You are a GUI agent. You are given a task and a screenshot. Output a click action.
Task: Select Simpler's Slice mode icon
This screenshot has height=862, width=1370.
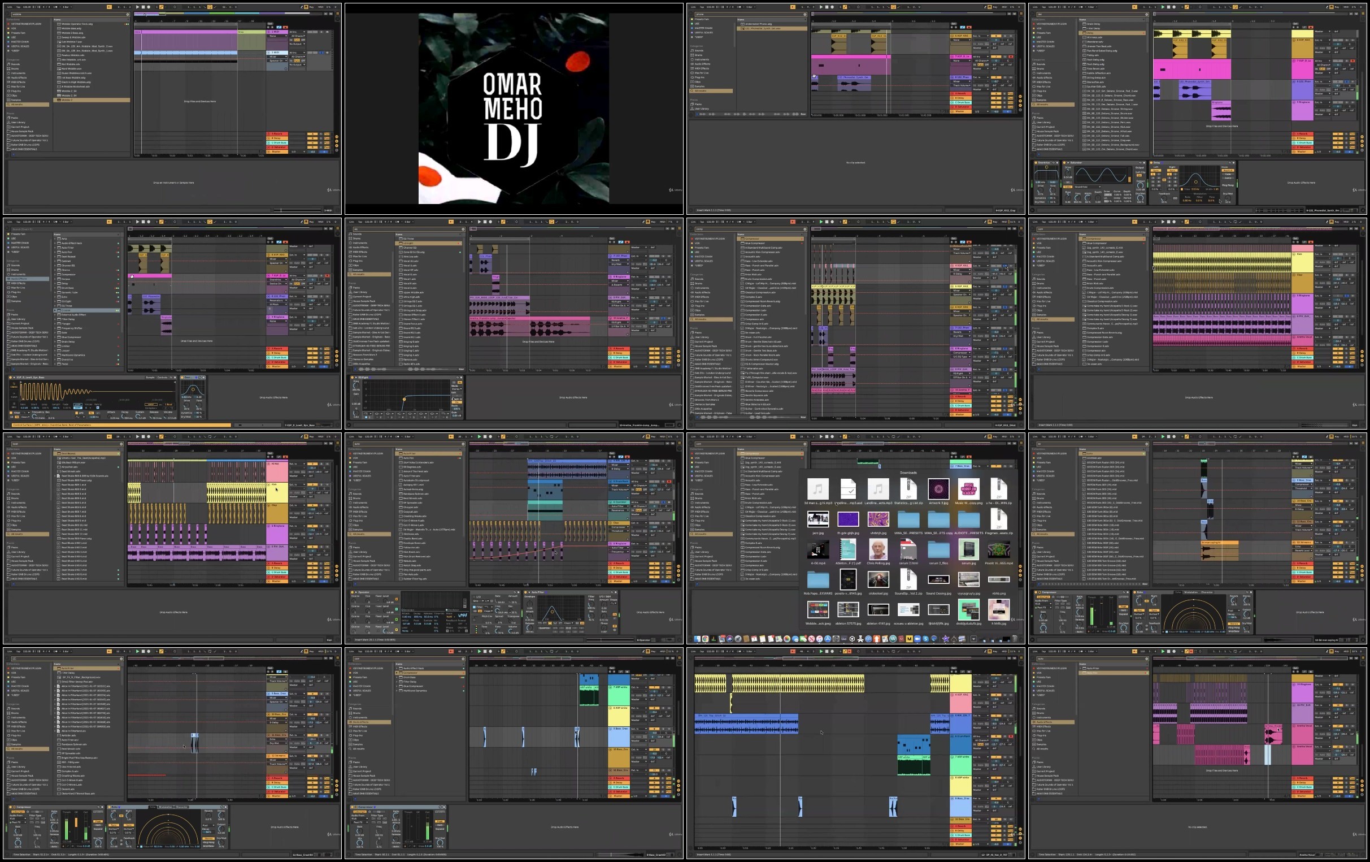click(14, 405)
